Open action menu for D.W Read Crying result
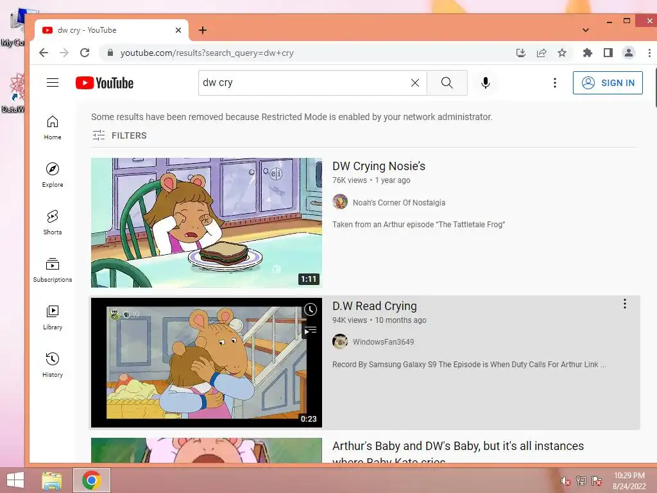657x493 pixels. [x=624, y=304]
